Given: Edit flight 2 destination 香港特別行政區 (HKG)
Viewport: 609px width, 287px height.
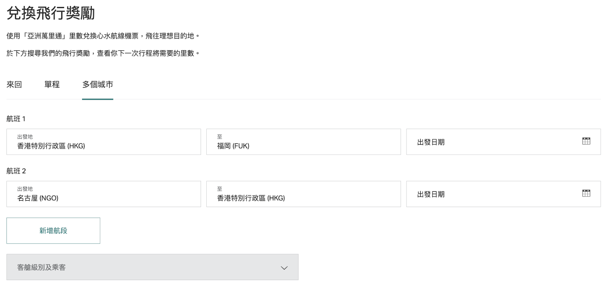Looking at the screenshot, I should (x=303, y=194).
